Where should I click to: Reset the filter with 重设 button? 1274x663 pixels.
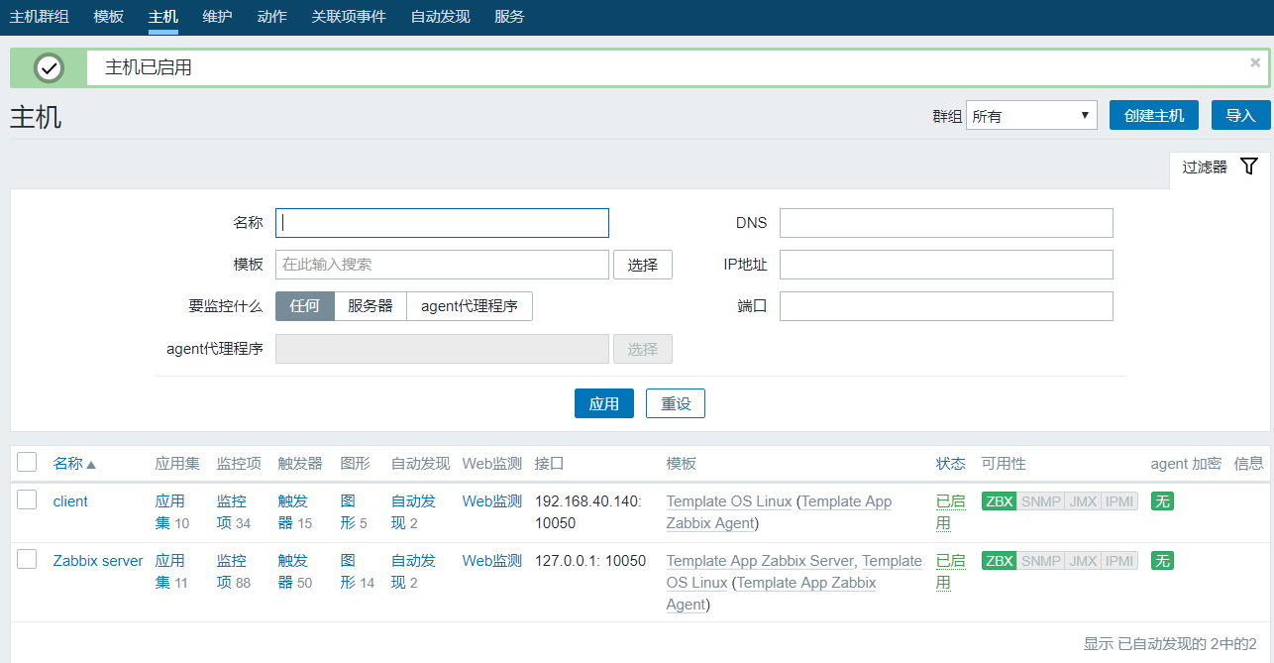[676, 403]
